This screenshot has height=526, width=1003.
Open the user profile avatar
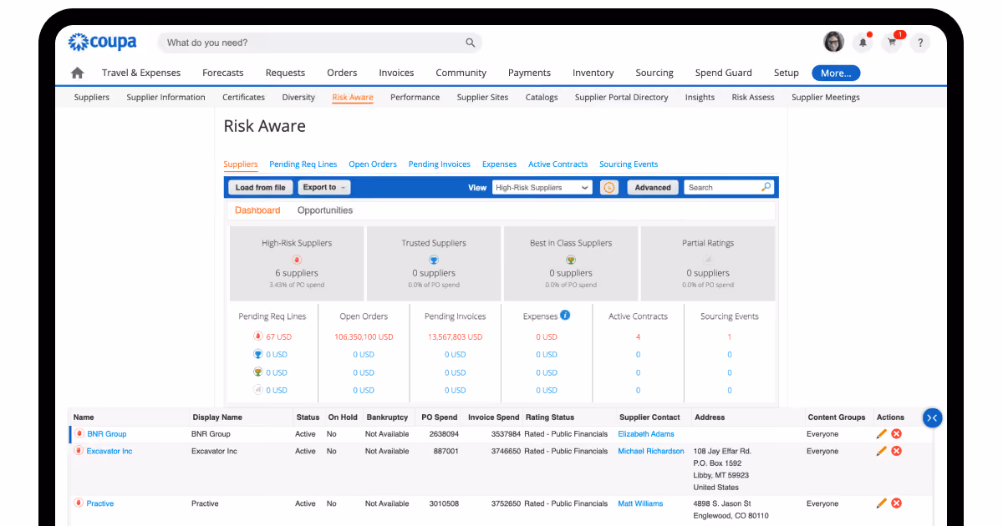[x=833, y=42]
